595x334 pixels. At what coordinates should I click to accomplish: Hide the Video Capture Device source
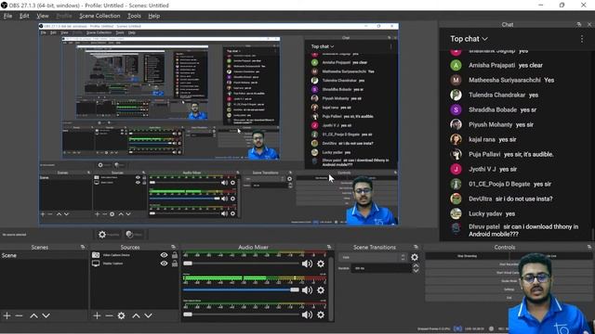(164, 255)
